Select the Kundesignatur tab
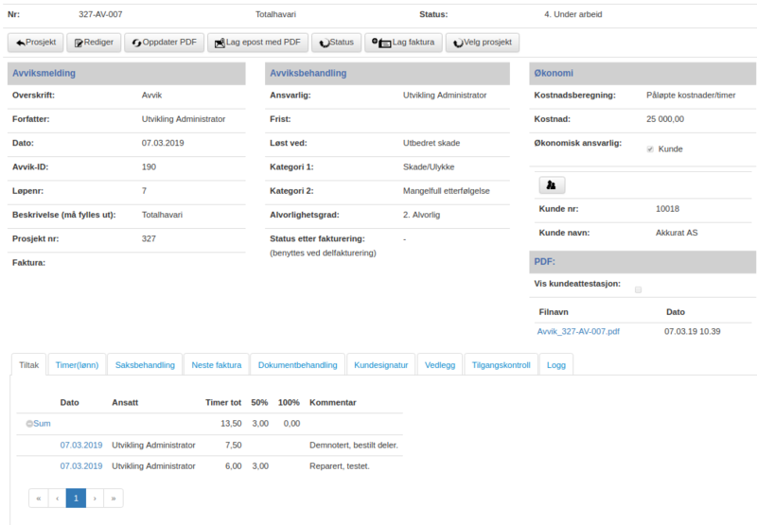757x525 pixels. 381,365
